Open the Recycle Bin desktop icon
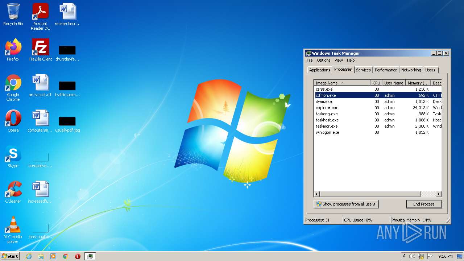Screen dimensions: 464x261 click(x=13, y=14)
